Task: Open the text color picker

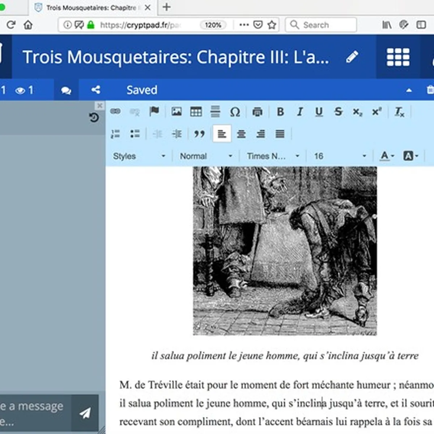Action: pyautogui.click(x=387, y=156)
